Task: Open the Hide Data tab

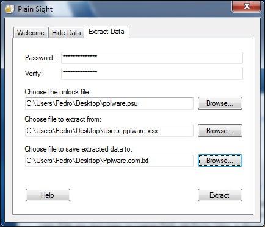Action: pos(66,33)
